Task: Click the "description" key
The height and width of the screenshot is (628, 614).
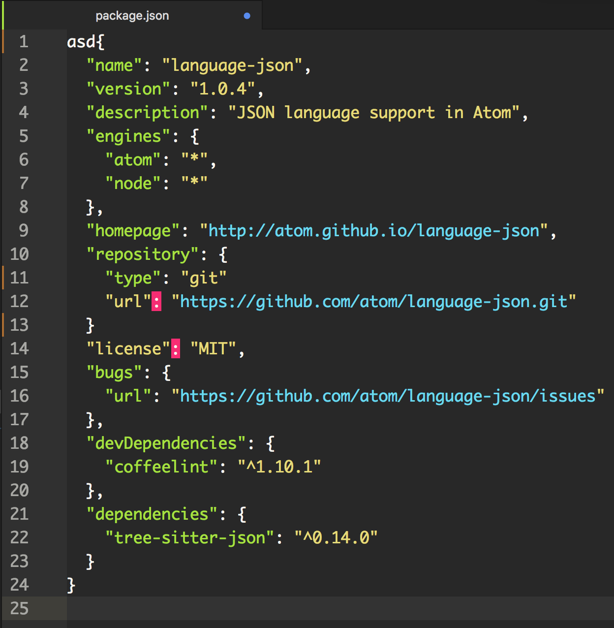Action: (147, 113)
